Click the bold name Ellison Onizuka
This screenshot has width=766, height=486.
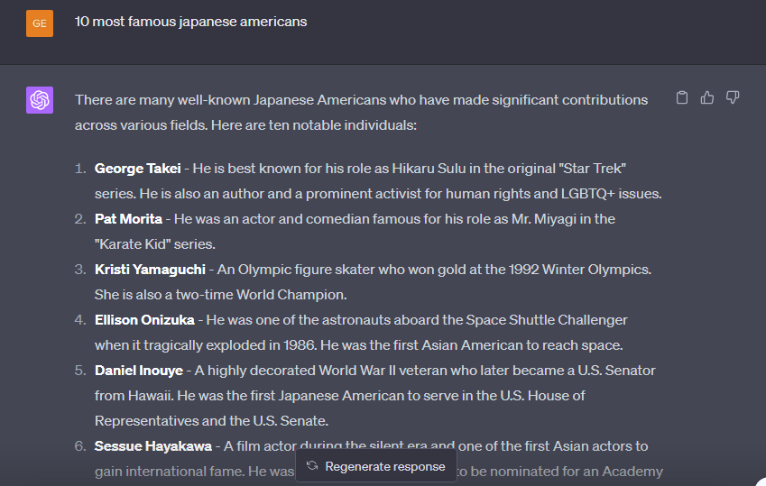coord(144,320)
